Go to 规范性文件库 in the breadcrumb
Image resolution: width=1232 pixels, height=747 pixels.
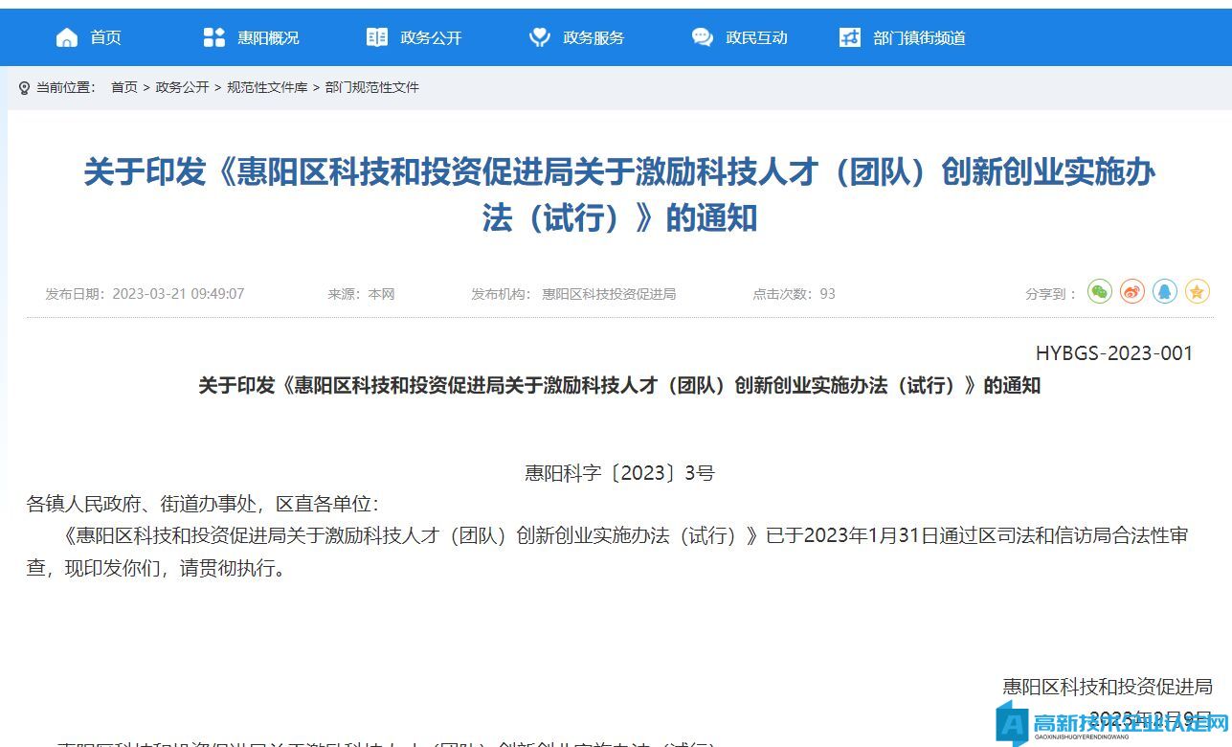(x=267, y=87)
